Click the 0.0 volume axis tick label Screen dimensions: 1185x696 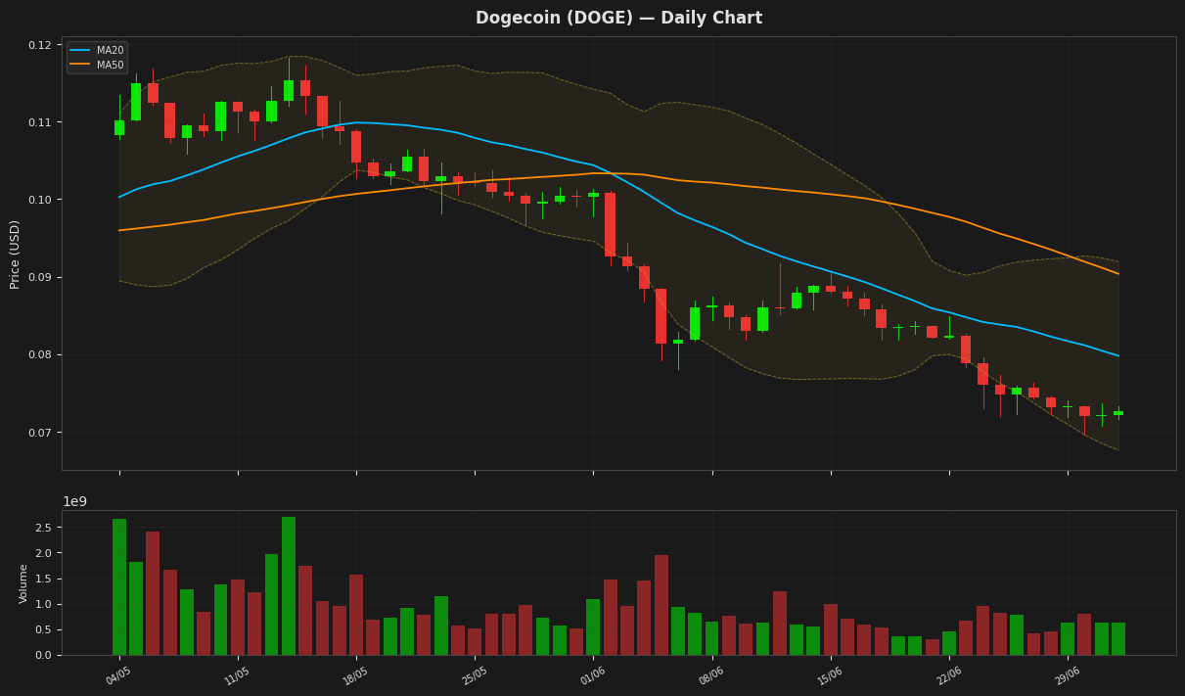tap(43, 655)
